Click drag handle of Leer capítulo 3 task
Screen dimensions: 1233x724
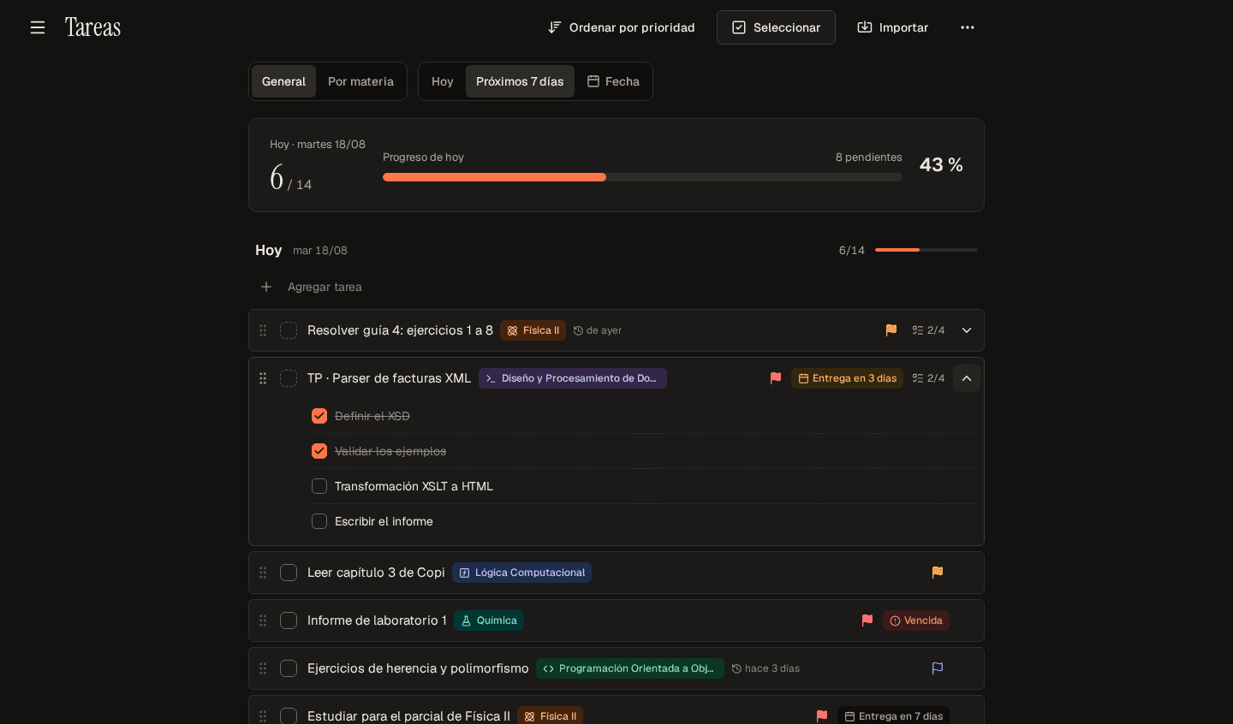[x=263, y=573]
